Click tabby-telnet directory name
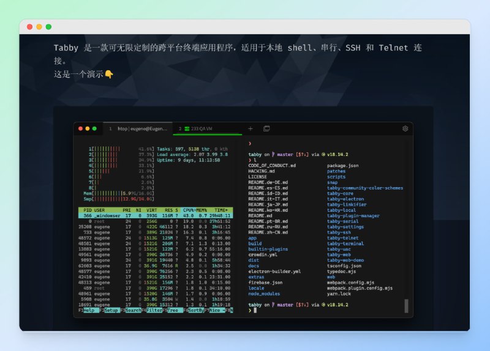The image size is (490, 351). (342, 238)
